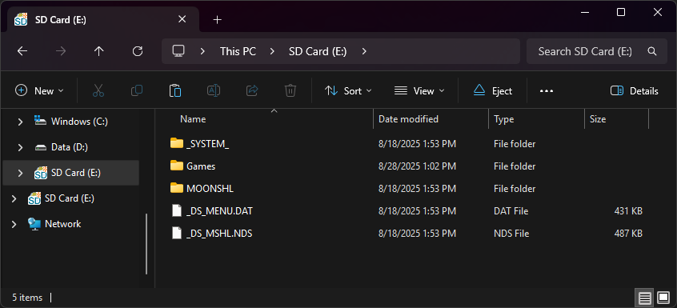
Task: Sort by Size column header
Action: tap(598, 119)
